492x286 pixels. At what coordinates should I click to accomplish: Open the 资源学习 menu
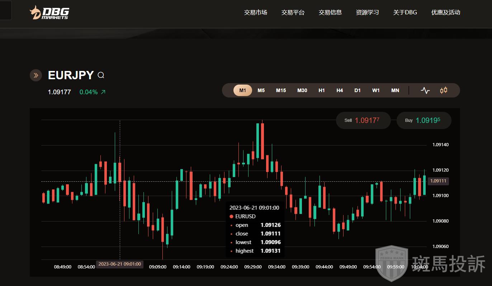coord(367,13)
